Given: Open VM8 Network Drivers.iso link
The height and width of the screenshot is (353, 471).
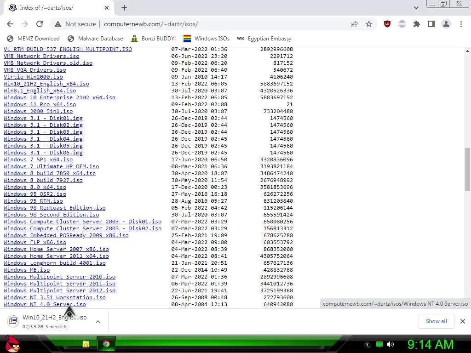Looking at the screenshot, I should click(x=41, y=56).
